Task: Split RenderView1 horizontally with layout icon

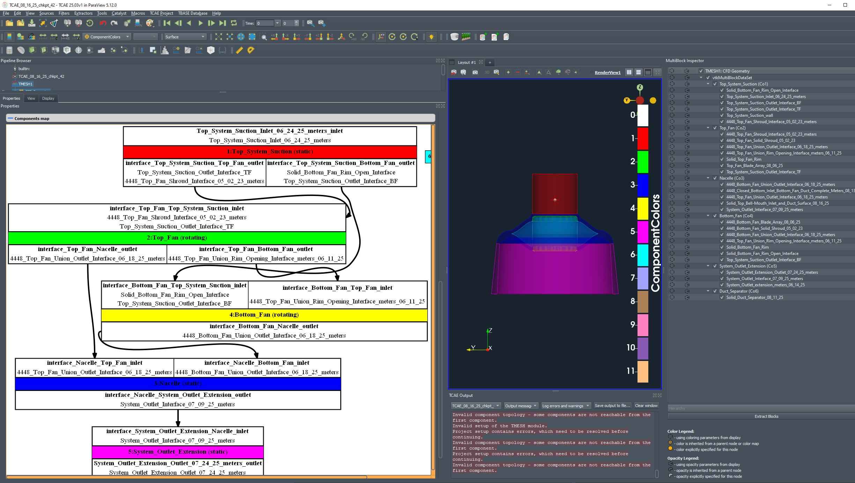Action: (x=629, y=72)
